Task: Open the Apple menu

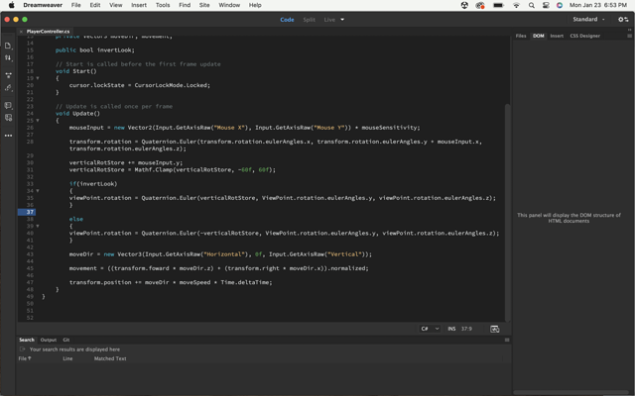Action: coord(12,5)
